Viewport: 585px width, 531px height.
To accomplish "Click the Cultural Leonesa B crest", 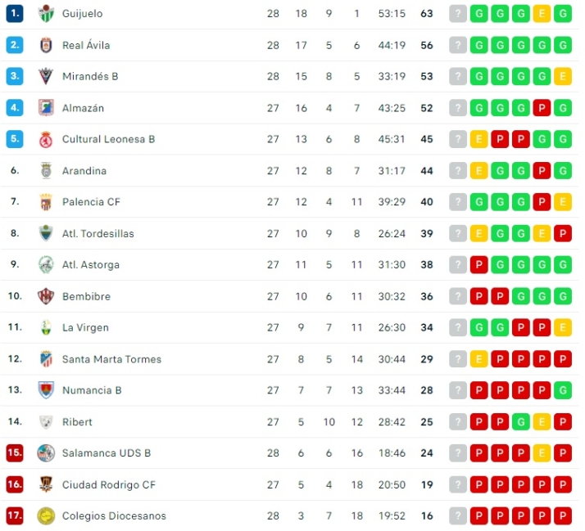I will [46, 139].
